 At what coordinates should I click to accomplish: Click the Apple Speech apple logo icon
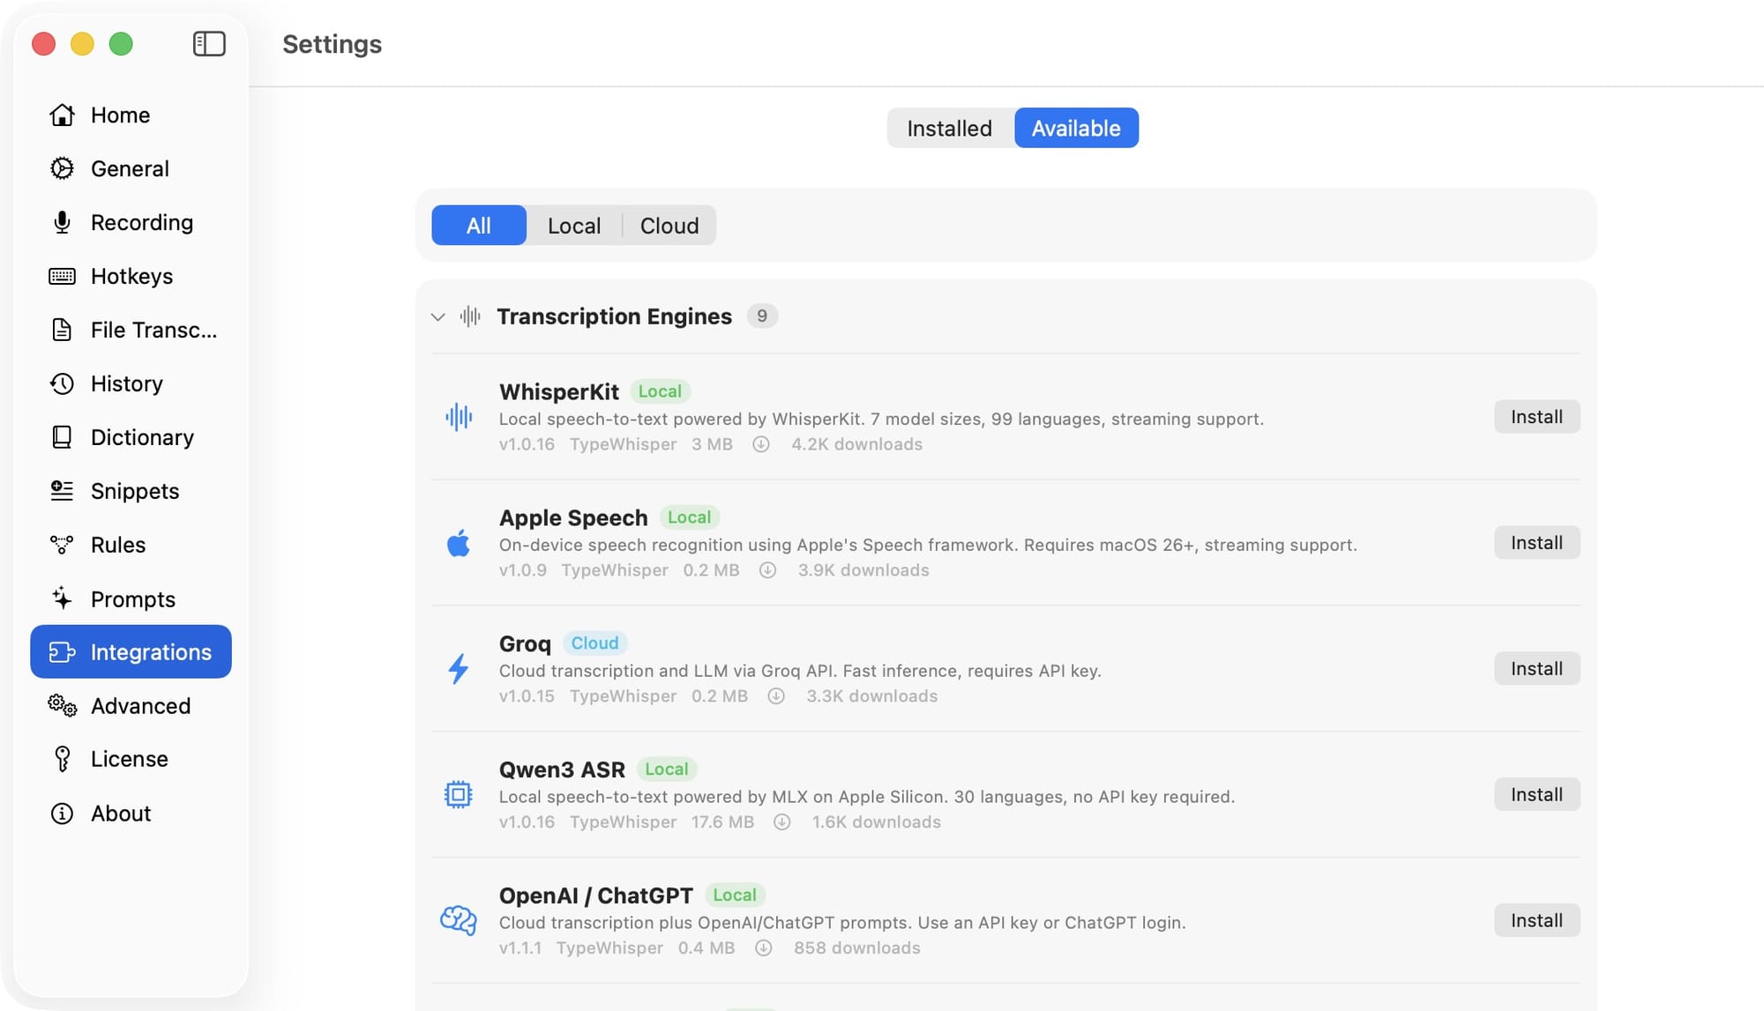[x=459, y=543]
